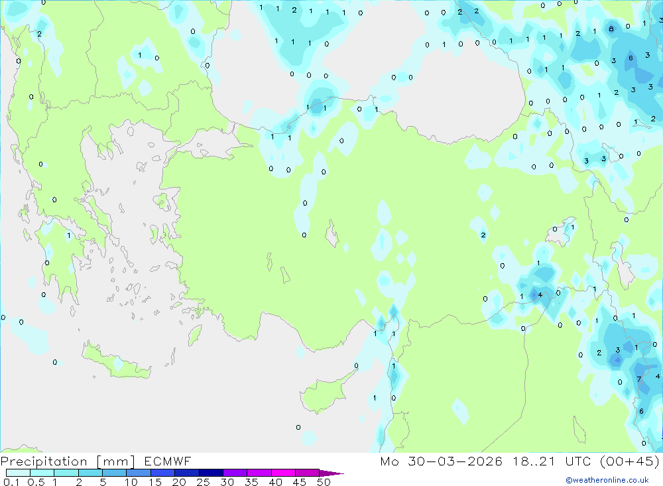Pick the legend swatch between 2 and 5
This screenshot has height=486, width=663.
point(90,473)
